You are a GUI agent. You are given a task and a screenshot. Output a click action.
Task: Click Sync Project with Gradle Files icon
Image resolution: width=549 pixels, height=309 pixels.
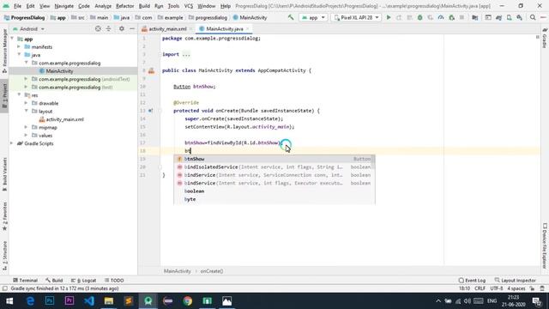(x=498, y=17)
